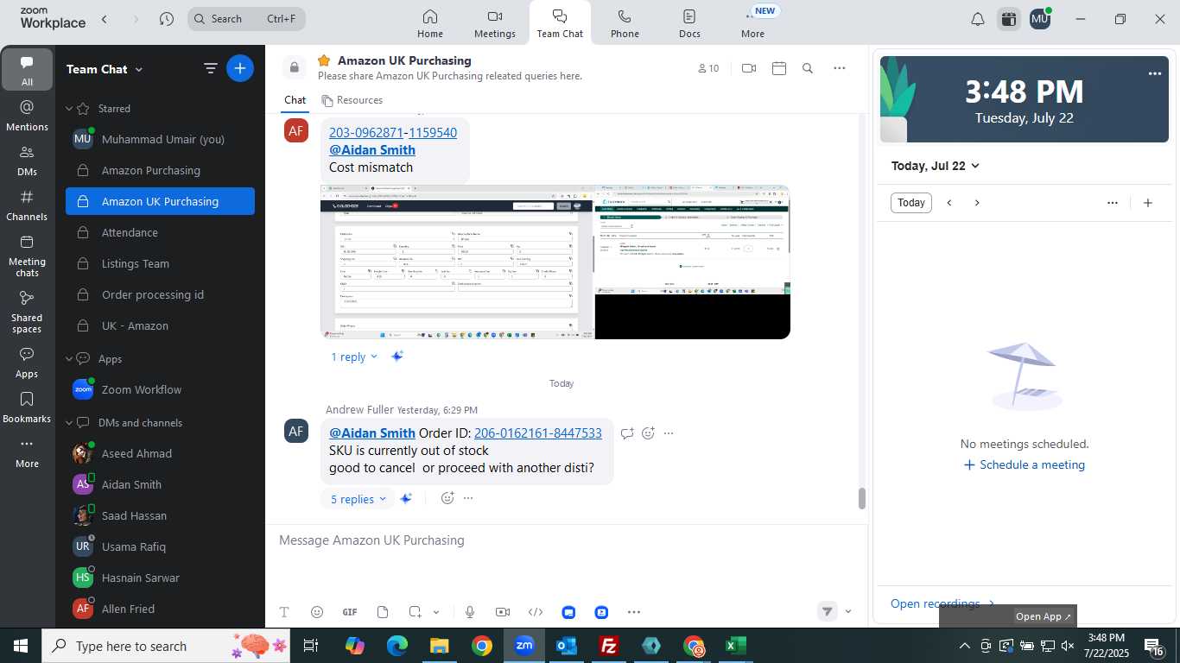This screenshot has height=663, width=1180.
Task: Start a video meeting from channel header
Action: pos(749,68)
